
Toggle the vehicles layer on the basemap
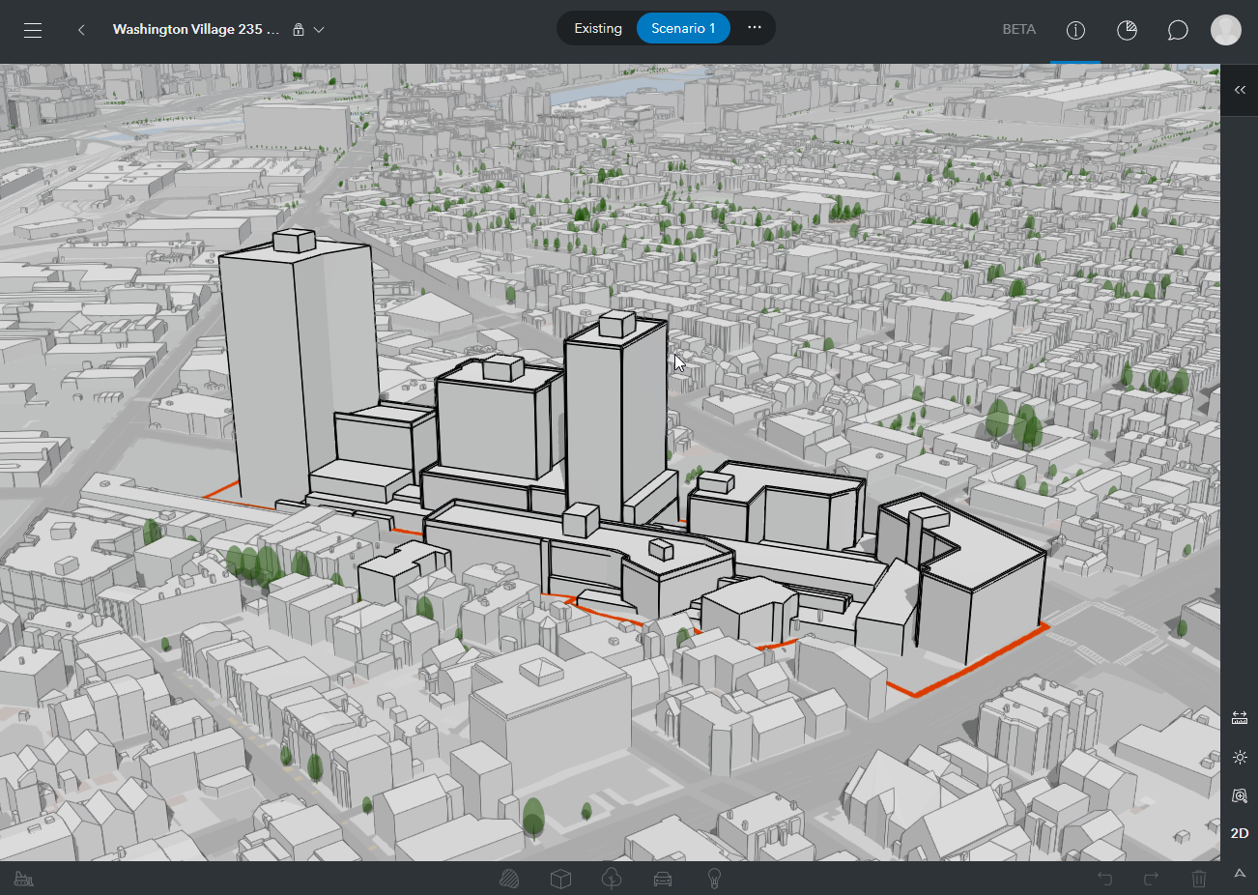662,879
